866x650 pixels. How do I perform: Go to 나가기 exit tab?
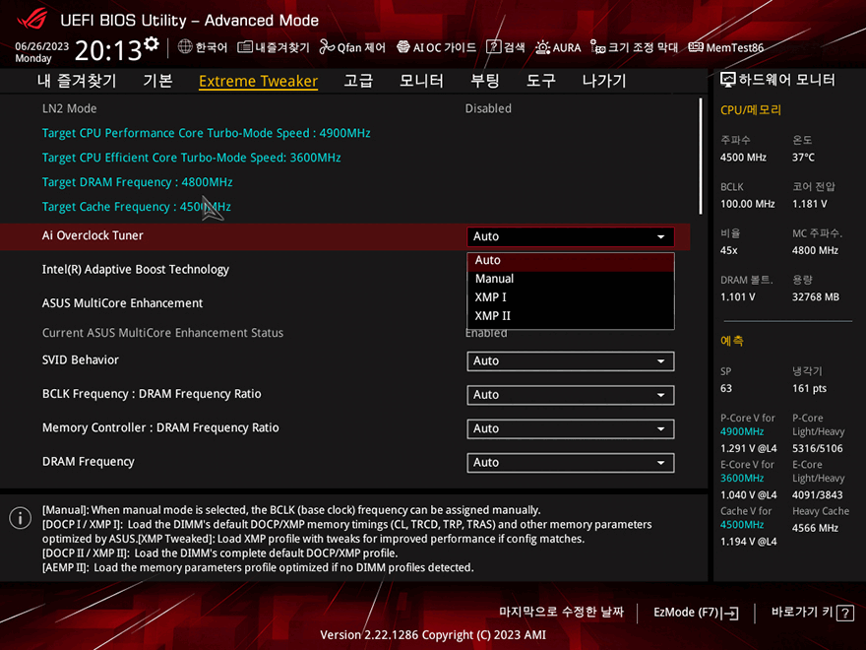(x=604, y=81)
